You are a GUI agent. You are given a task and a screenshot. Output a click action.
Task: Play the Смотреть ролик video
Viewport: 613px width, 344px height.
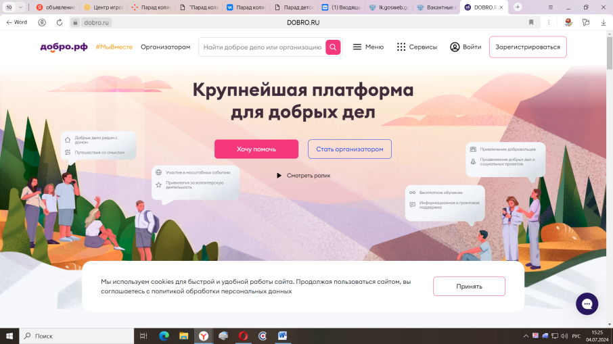303,176
